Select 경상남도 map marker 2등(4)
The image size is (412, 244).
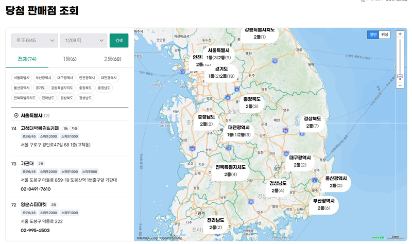[278, 187]
